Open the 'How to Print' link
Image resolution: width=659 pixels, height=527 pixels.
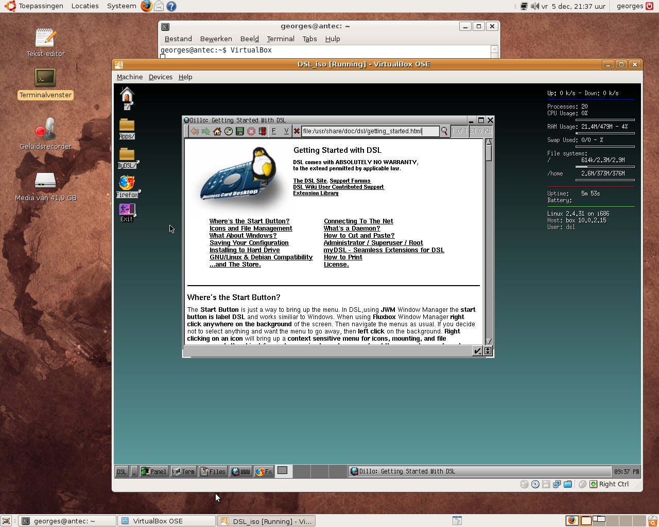(x=343, y=257)
